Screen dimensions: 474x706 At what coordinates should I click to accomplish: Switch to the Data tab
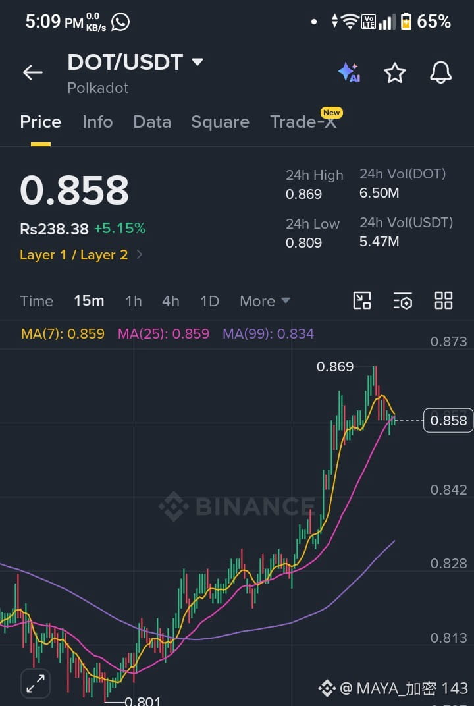(152, 122)
